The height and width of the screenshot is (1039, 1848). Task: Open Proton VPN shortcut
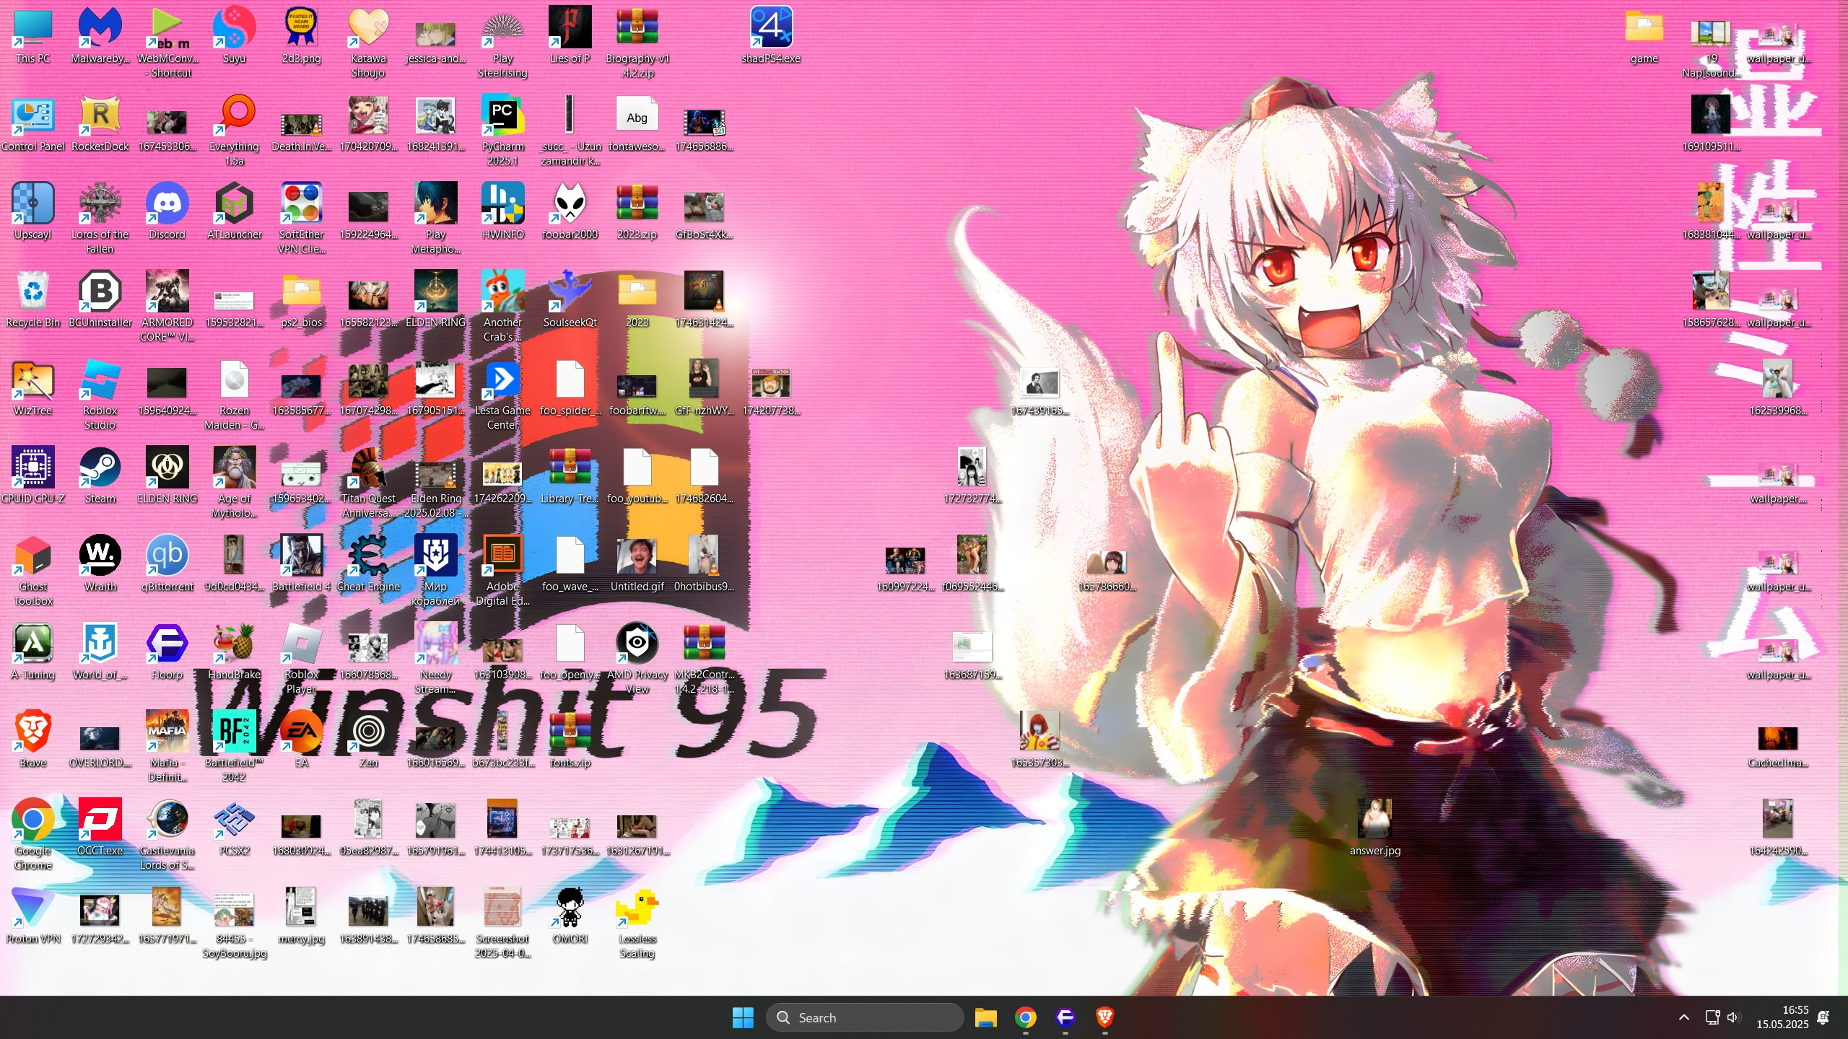click(33, 916)
